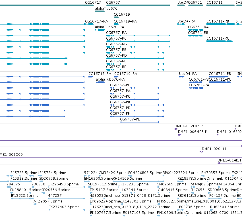Click the CG6767-PC protein label
This screenshot has height=217, width=242.
pyautogui.click(x=120, y=97)
